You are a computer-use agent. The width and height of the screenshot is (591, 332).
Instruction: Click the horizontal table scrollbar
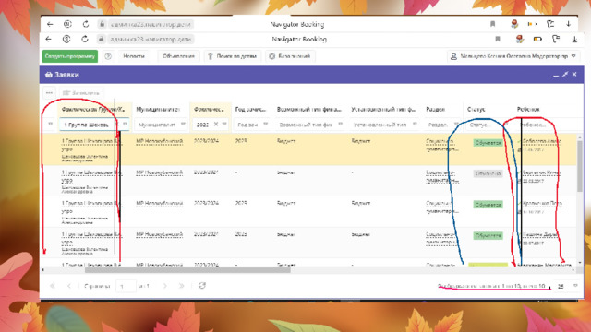(187, 270)
